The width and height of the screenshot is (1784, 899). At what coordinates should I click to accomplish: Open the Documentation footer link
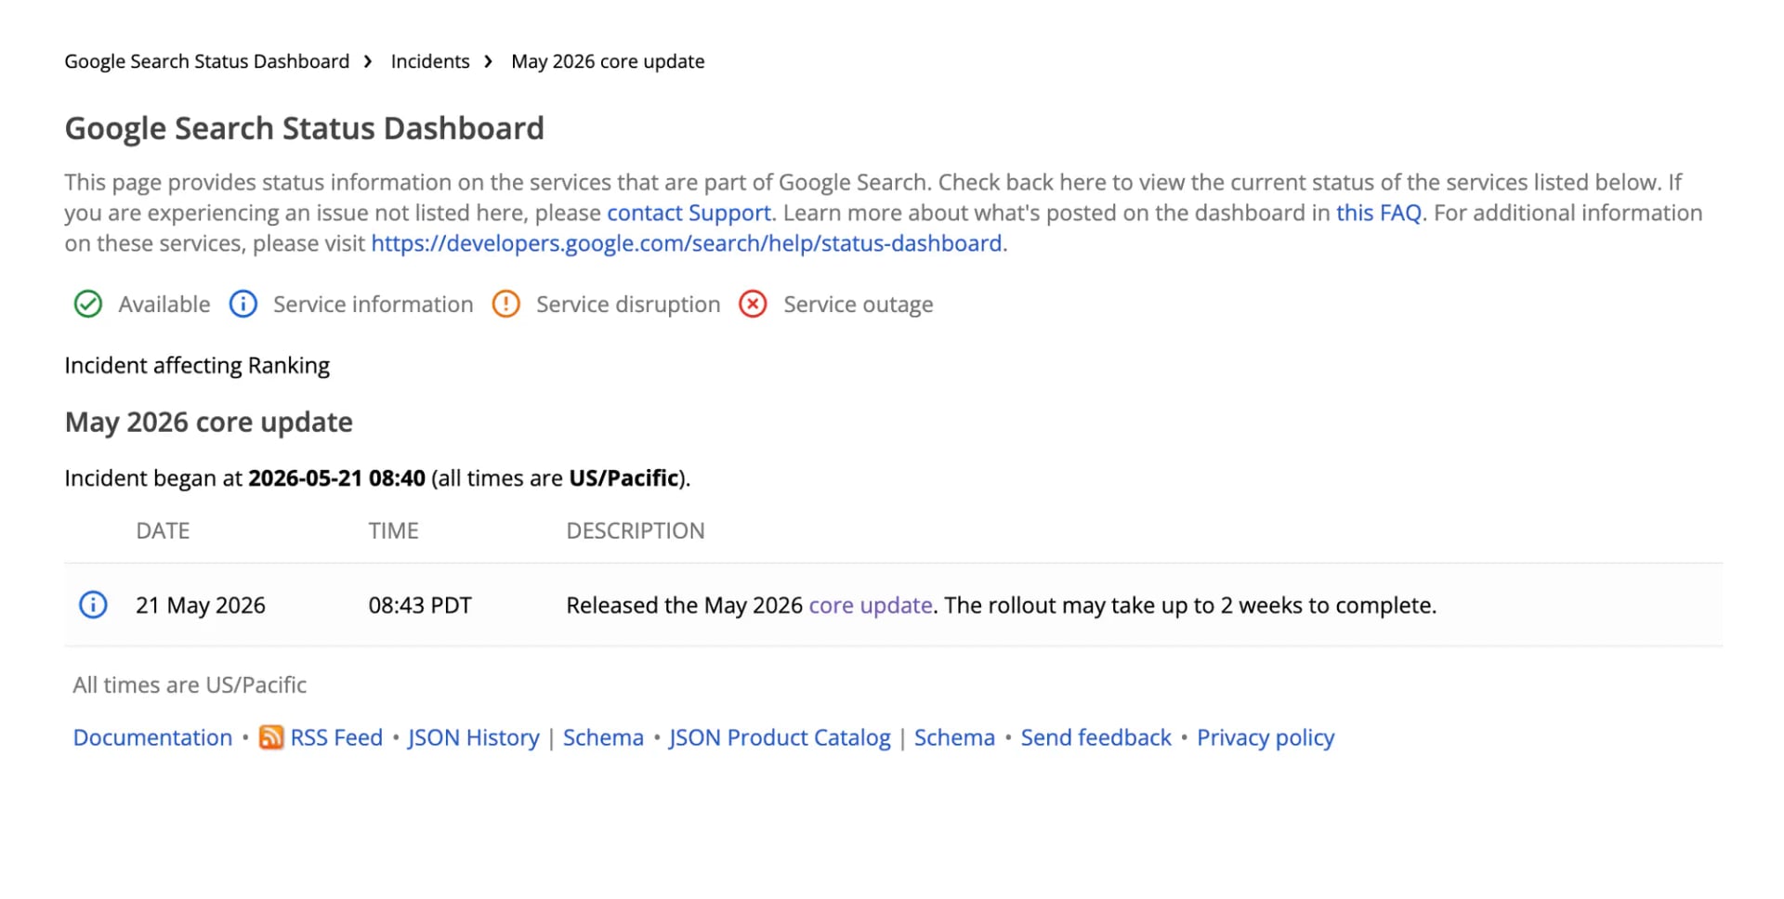(x=152, y=737)
